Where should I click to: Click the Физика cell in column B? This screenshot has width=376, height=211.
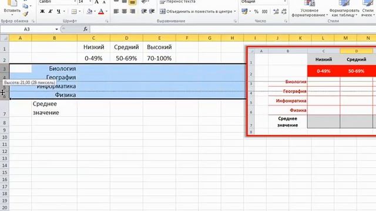[54, 95]
